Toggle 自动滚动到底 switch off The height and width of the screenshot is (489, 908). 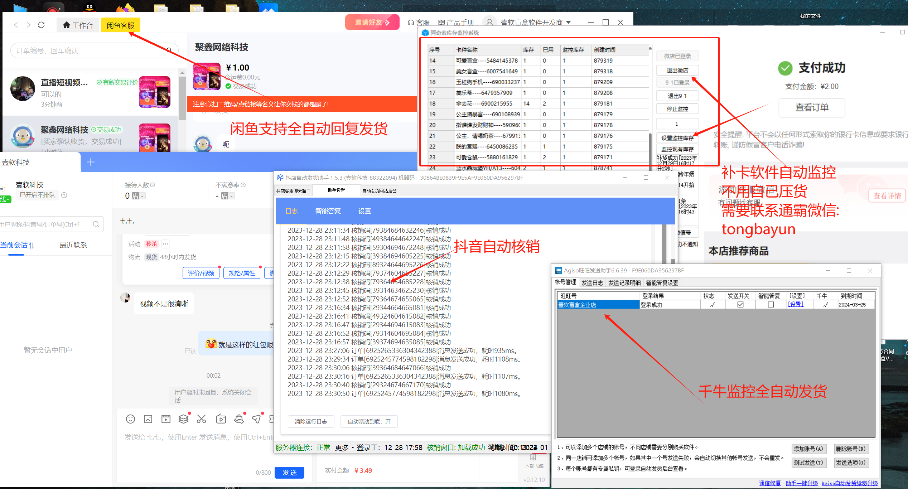(369, 421)
